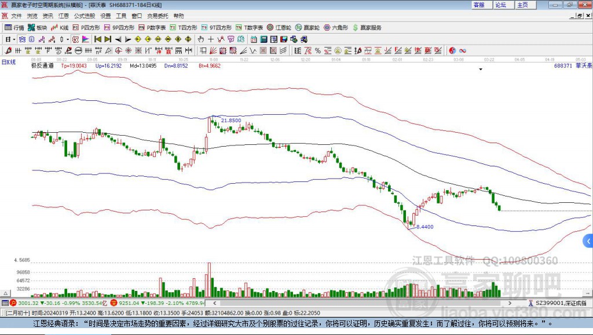The height and width of the screenshot is (335, 593).
Task: Open the 9T四方形 tool
Action: (217, 28)
